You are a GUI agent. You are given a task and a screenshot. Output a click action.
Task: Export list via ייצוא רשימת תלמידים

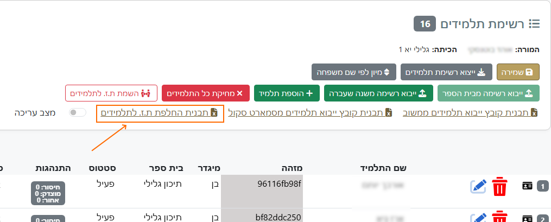tap(446, 72)
